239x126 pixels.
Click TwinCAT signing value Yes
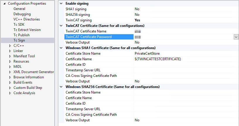pyautogui.click(x=137, y=20)
